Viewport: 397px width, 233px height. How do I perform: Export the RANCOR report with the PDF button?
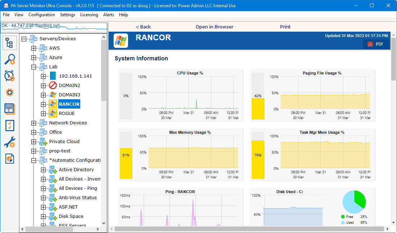coord(376,44)
